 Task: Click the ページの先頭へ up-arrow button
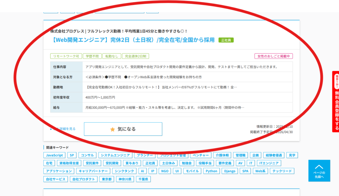click(x=319, y=171)
